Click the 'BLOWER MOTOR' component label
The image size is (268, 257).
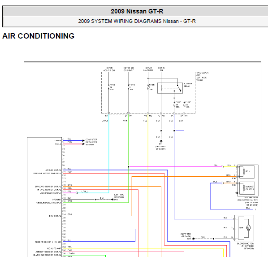(x=245, y=244)
